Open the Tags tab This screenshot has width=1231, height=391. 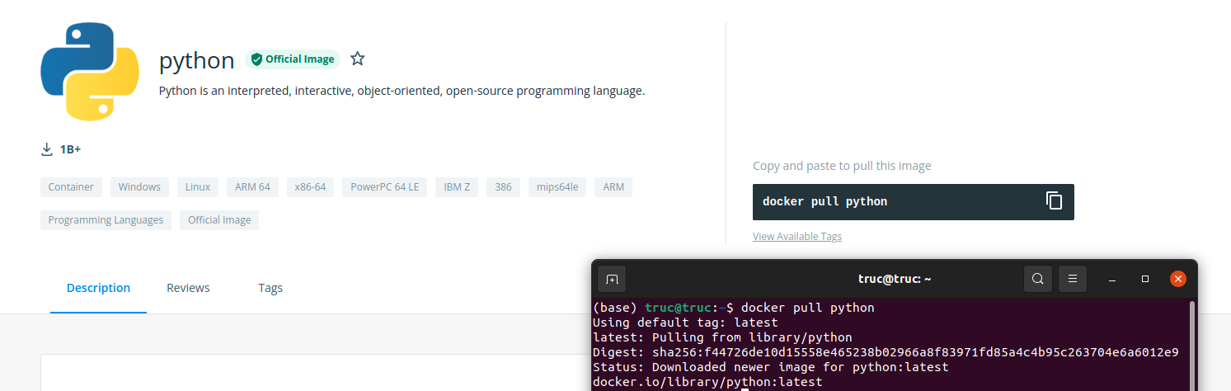click(270, 288)
